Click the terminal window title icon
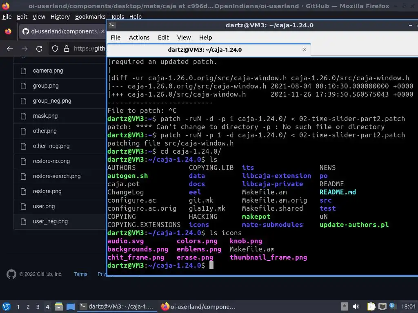This screenshot has width=418, height=313. [112, 25]
